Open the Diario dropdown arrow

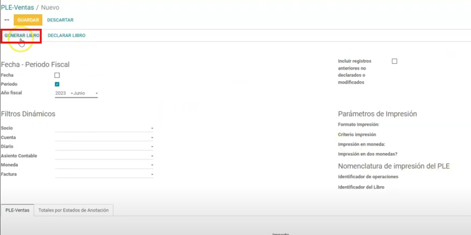coord(152,147)
